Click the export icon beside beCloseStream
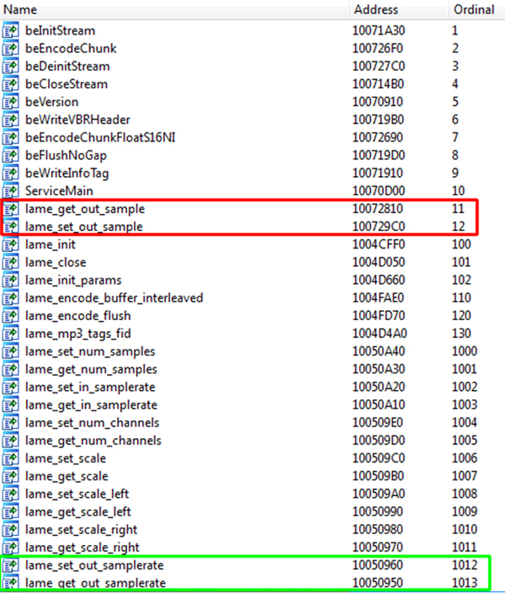 [x=11, y=83]
